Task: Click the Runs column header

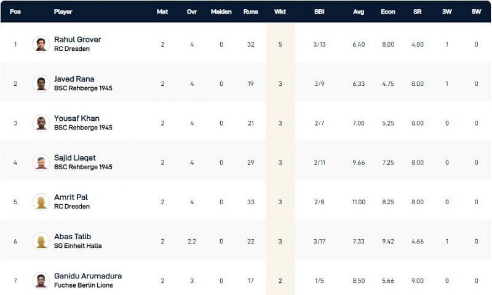Action: [251, 12]
